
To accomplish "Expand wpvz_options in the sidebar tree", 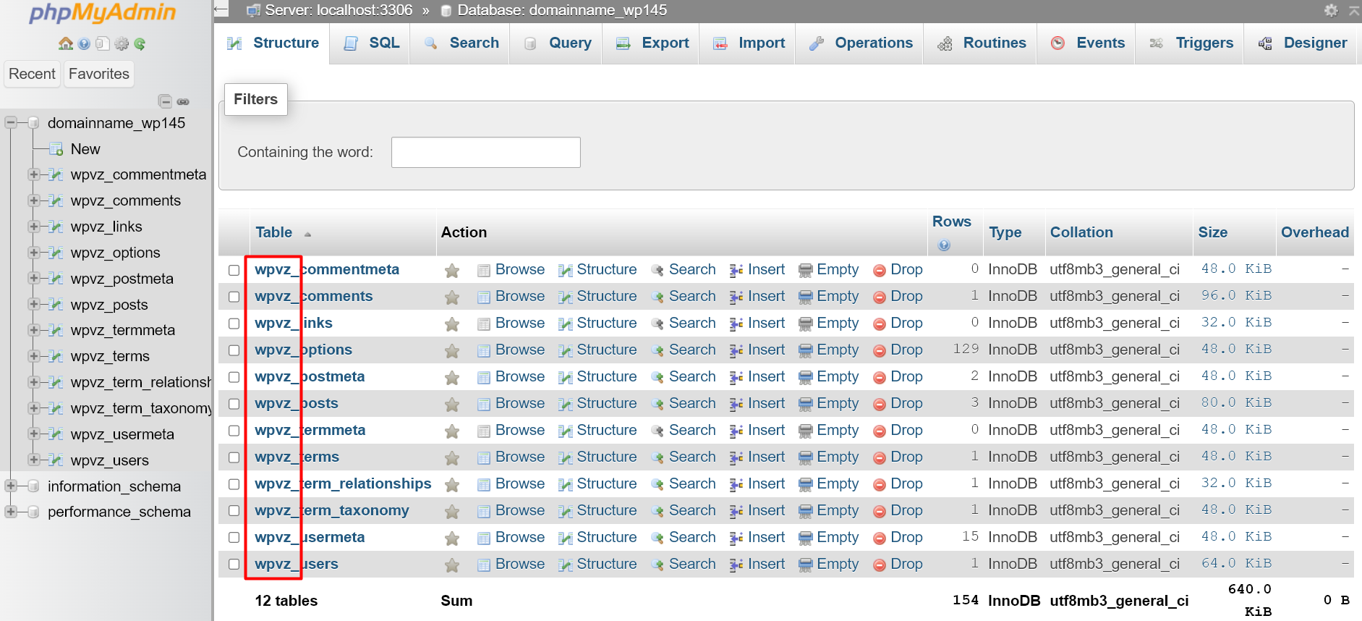I will tap(33, 253).
